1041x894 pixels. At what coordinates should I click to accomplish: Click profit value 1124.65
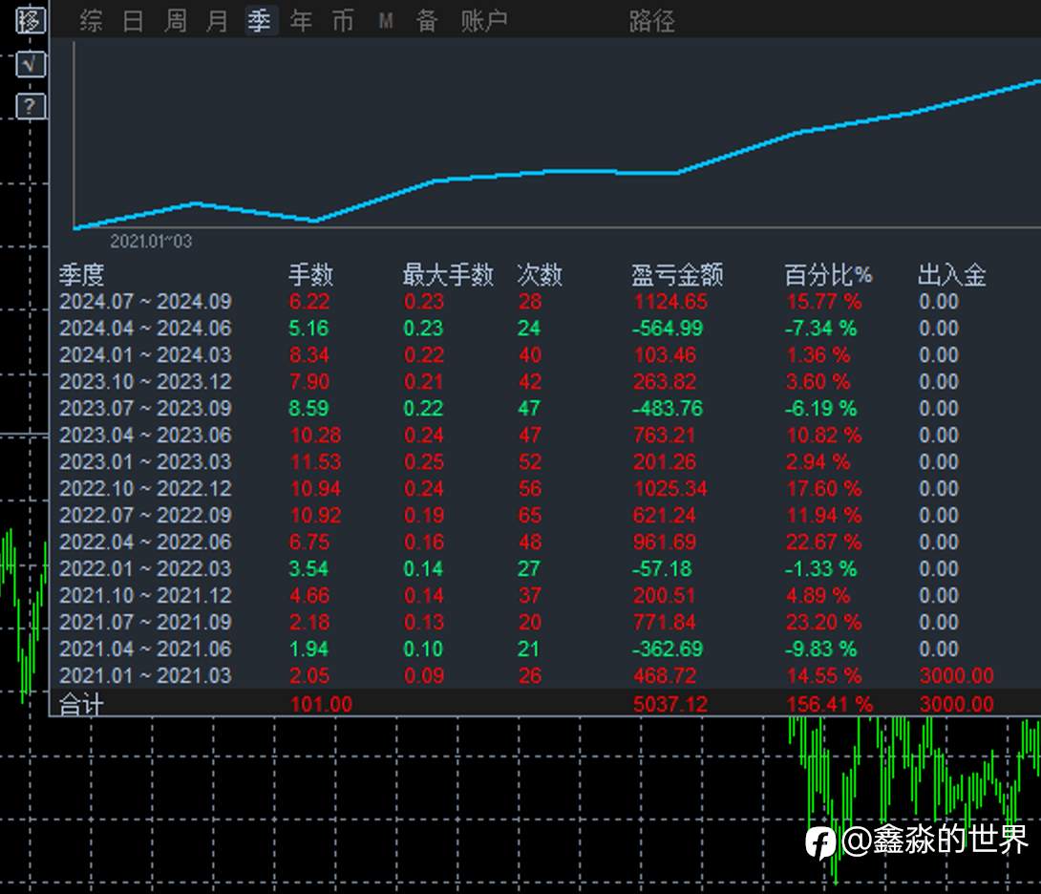pos(670,302)
